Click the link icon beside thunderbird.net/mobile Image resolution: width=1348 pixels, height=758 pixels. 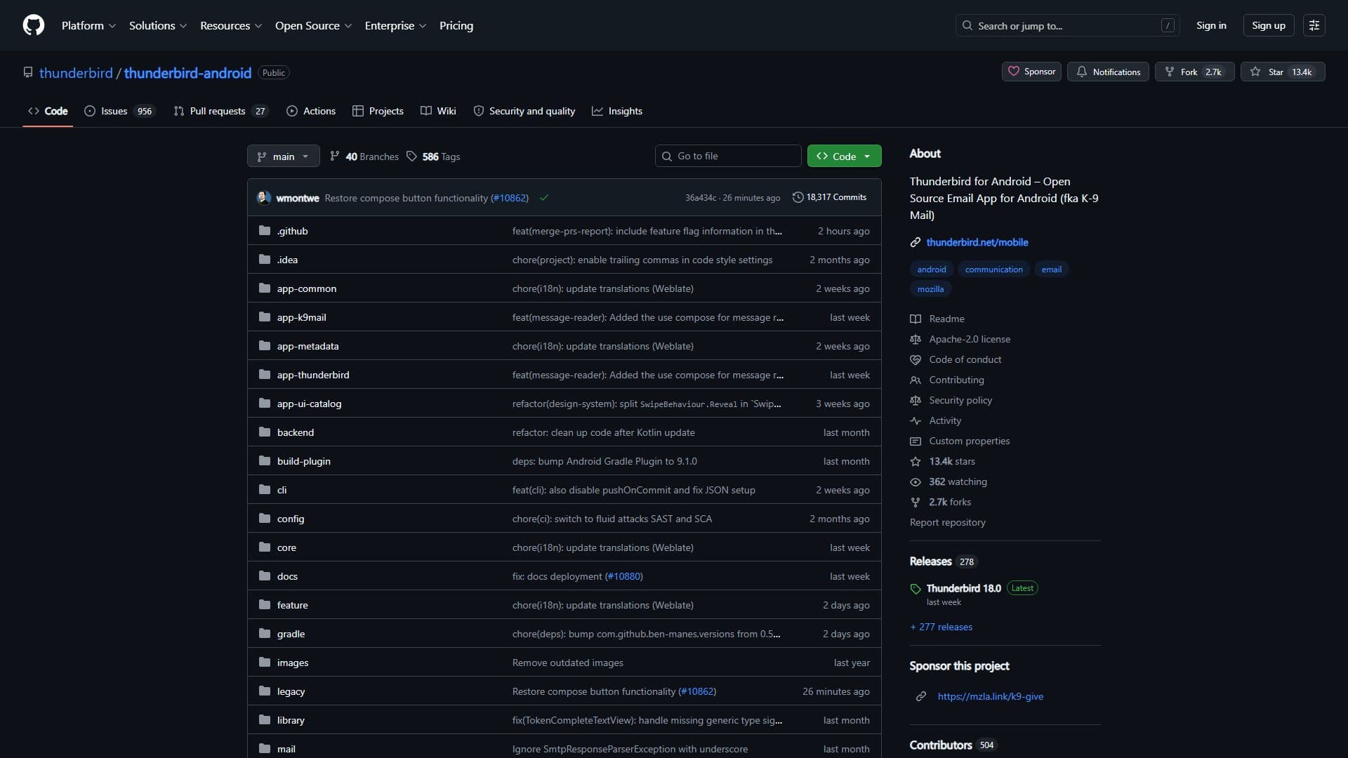click(916, 242)
